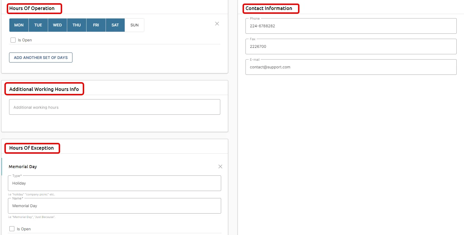Click Add Another Set Of Days button
464x235 pixels.
click(41, 58)
